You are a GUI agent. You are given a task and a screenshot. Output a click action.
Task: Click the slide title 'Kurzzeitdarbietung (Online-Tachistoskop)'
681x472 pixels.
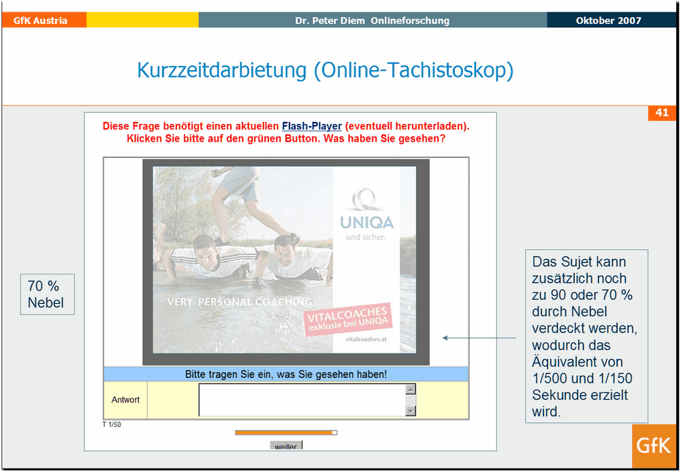click(326, 70)
